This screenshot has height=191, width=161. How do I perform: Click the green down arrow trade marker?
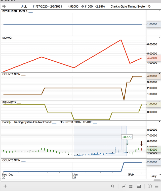(x=127, y=142)
